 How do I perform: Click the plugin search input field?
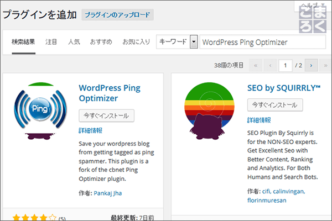coord(262,42)
